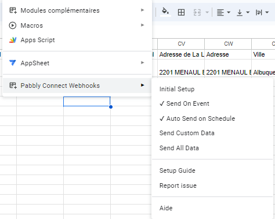Click the AppSheet icon

click(x=13, y=63)
